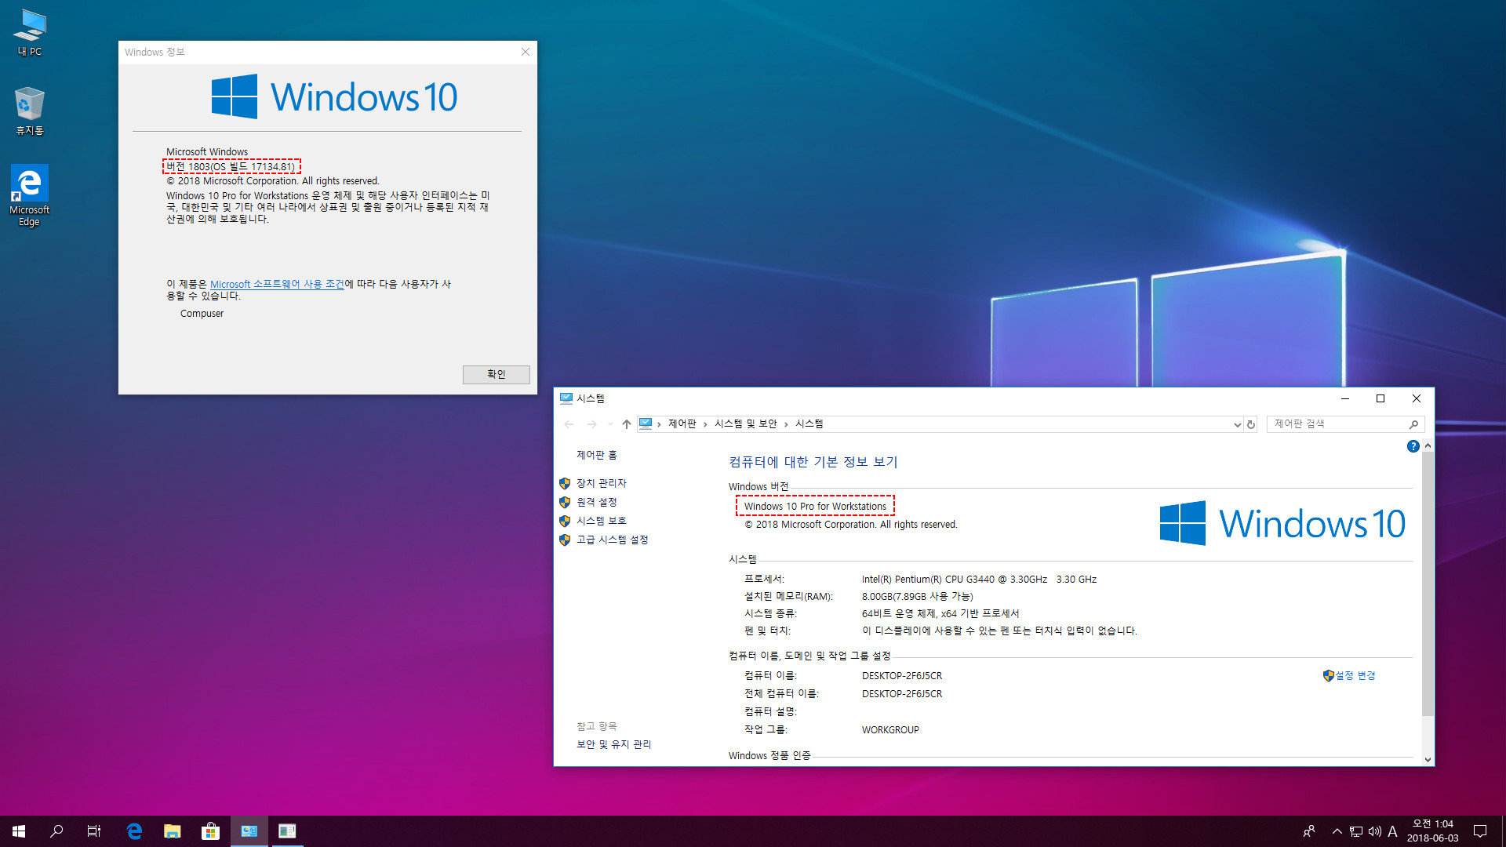Open People icon in system tray

(x=1309, y=831)
